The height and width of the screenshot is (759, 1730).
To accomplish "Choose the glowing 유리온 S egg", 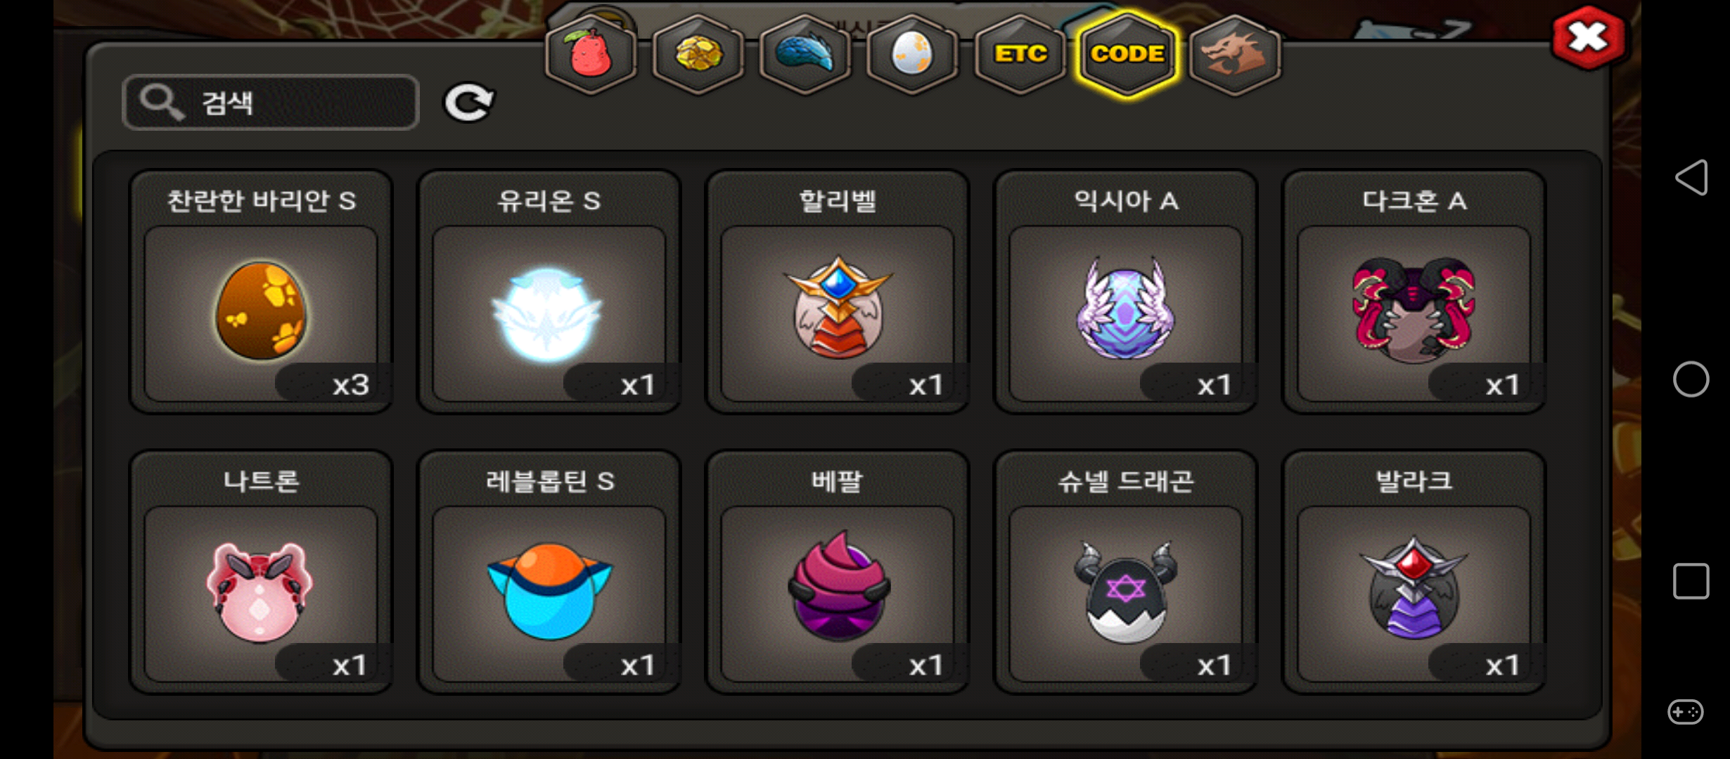I will (549, 292).
